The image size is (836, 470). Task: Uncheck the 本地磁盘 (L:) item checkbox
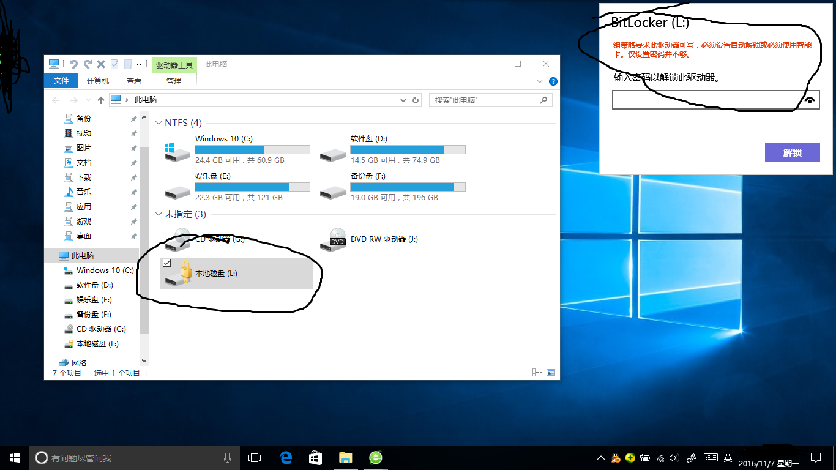tap(166, 263)
